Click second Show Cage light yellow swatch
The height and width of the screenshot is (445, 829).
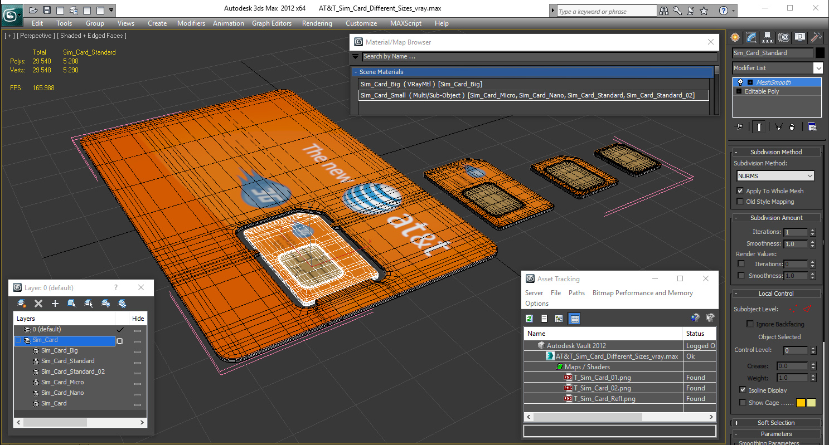click(x=811, y=403)
